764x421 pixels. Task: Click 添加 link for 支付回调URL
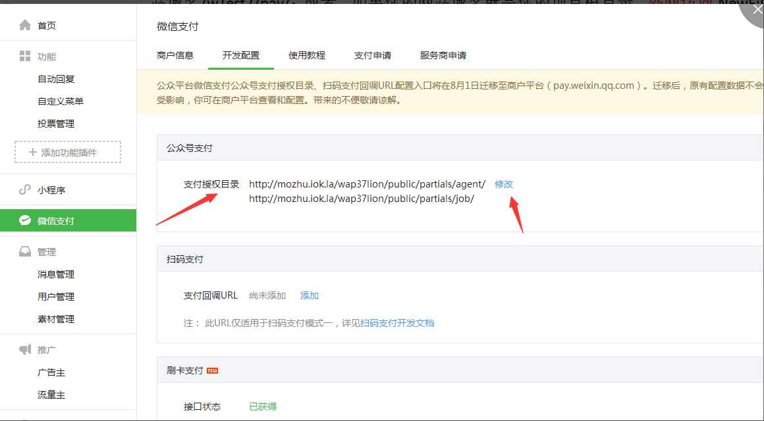(310, 295)
